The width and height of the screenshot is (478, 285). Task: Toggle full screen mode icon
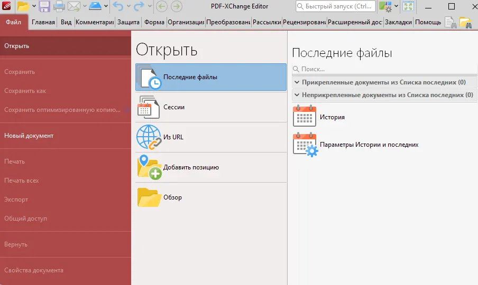(408, 6)
